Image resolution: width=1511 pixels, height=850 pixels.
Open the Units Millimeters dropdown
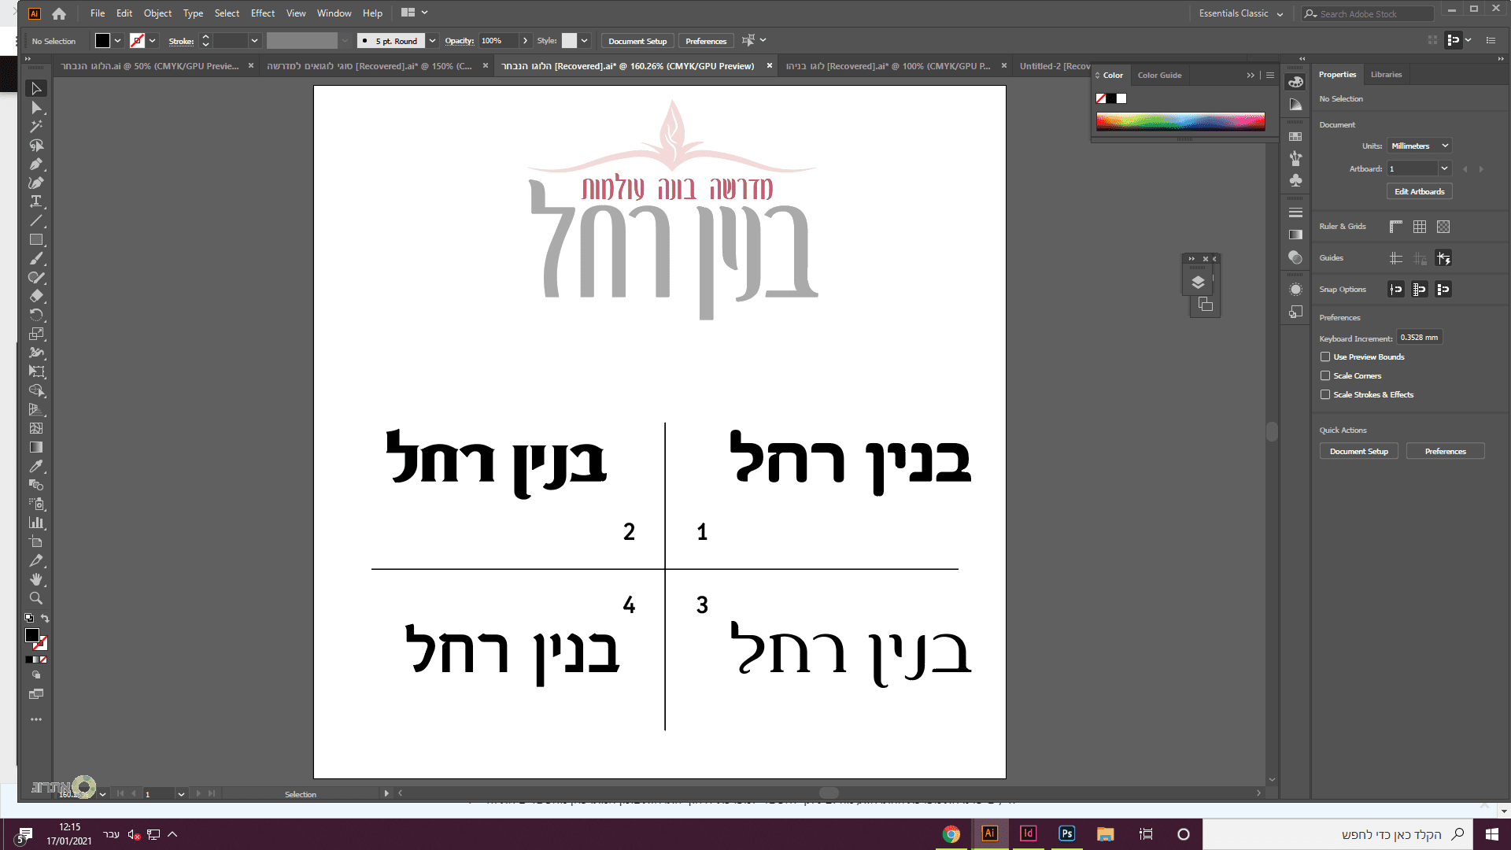[x=1419, y=146]
